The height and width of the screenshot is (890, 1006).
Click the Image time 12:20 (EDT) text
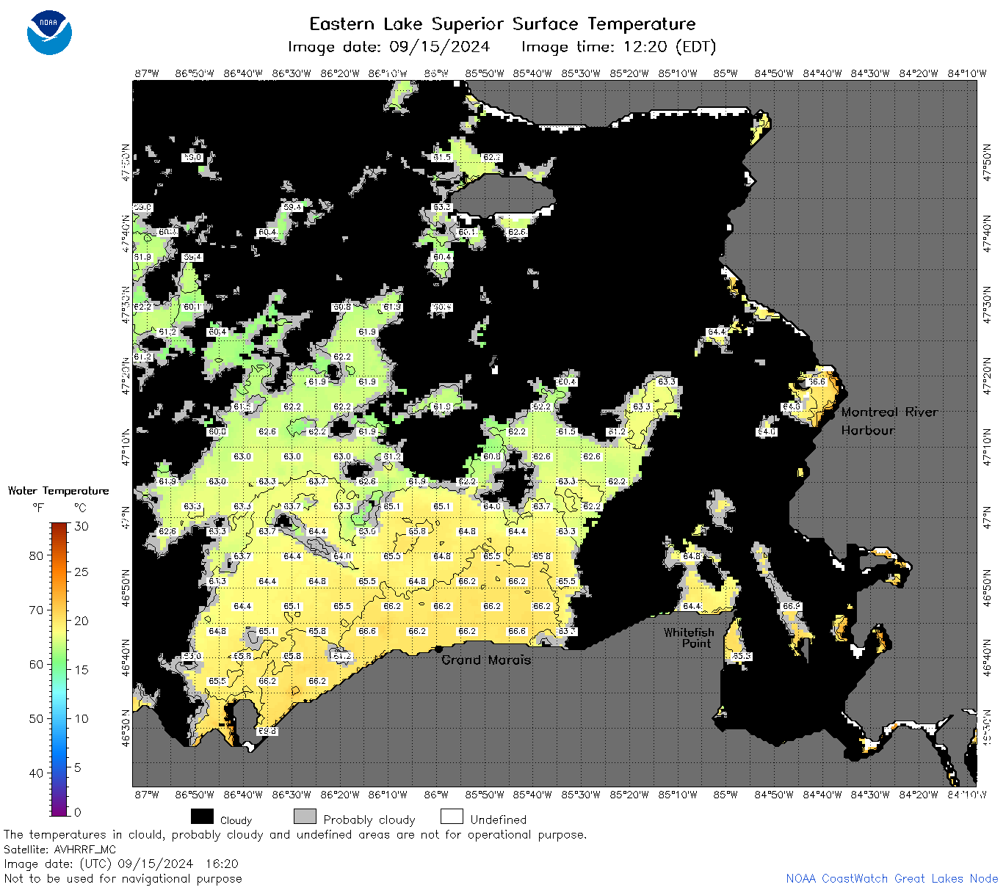point(618,47)
